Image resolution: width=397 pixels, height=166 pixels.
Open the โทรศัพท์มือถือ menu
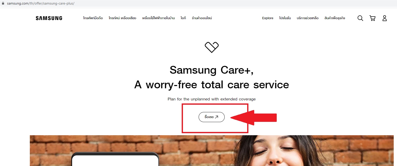(93, 18)
